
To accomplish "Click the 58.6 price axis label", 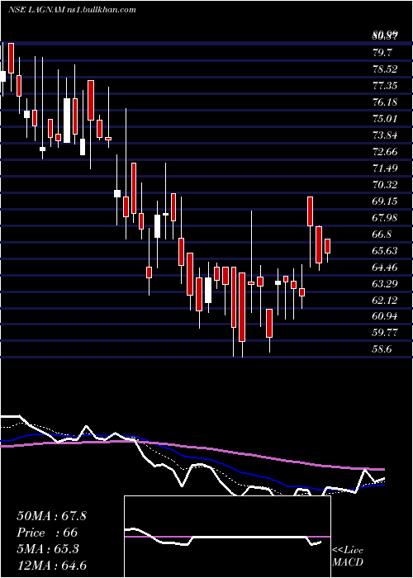I will click(382, 349).
